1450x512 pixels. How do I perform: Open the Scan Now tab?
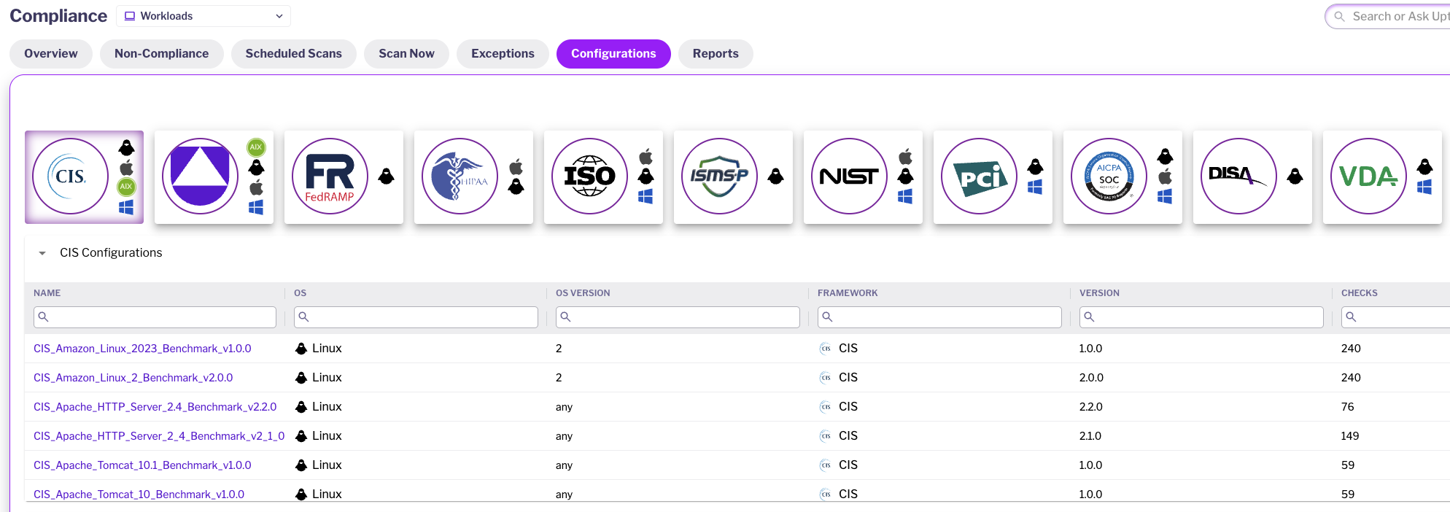pyautogui.click(x=407, y=54)
